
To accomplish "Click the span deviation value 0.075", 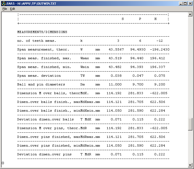I will tap(160, 76).
